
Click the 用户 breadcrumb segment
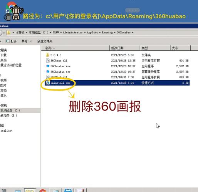point(55,33)
